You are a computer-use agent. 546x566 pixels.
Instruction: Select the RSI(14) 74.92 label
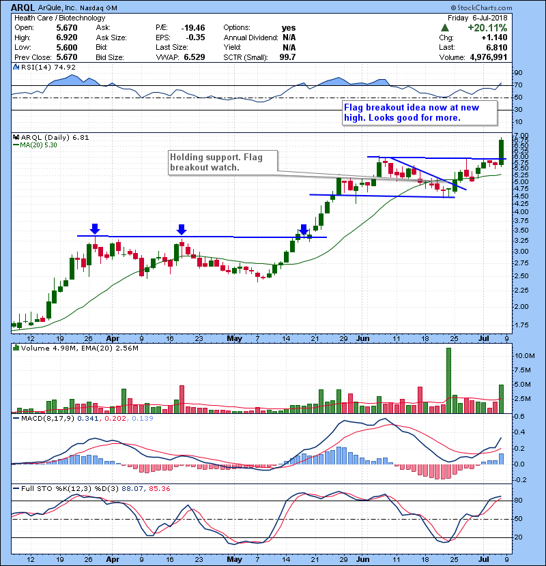coord(48,67)
